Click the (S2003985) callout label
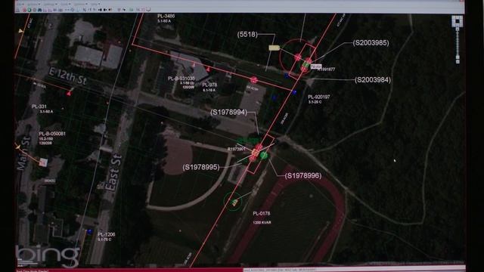The height and width of the screenshot is (272, 484). 371,43
